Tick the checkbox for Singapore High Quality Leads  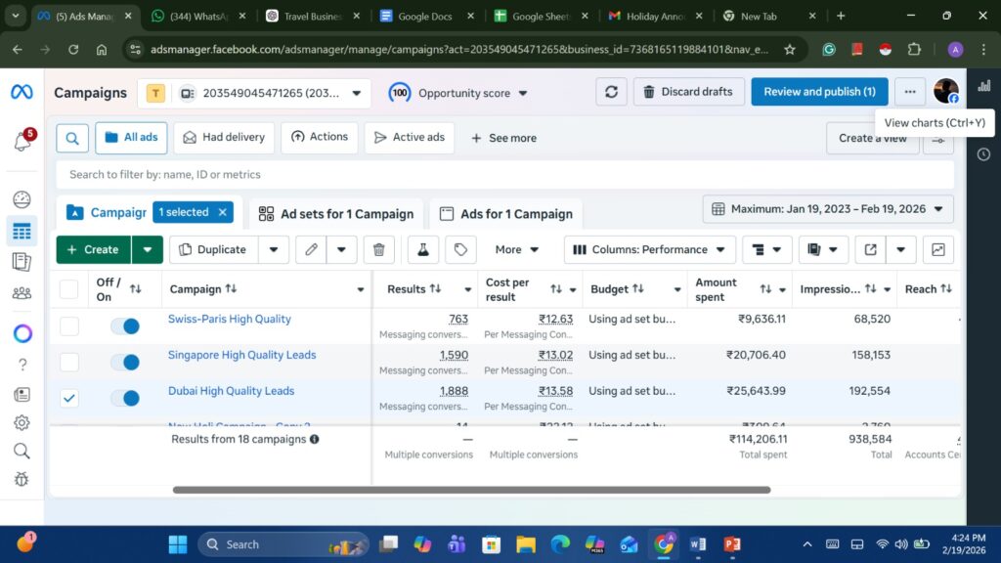pyautogui.click(x=69, y=362)
